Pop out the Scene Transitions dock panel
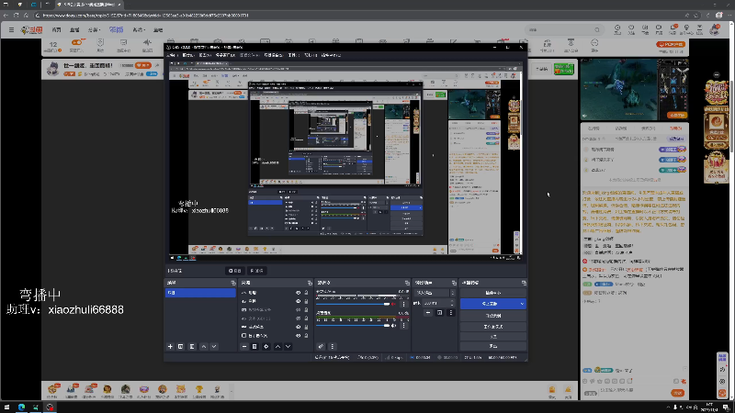Image resolution: width=735 pixels, height=413 pixels. pos(454,283)
